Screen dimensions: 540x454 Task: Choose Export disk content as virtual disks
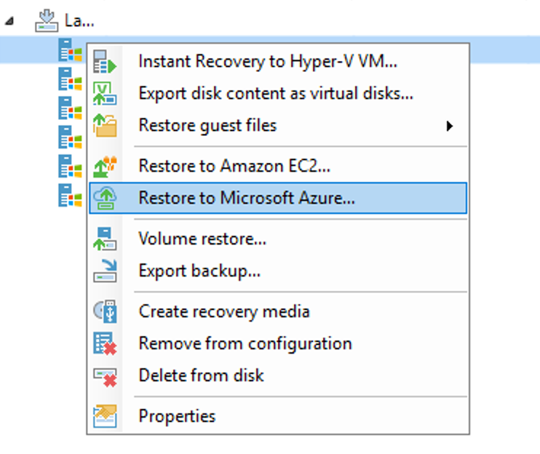click(276, 94)
